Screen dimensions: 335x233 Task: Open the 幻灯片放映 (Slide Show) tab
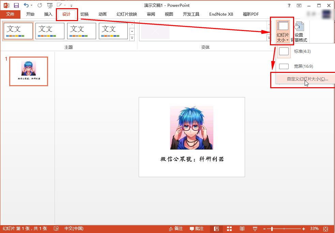[x=127, y=14]
